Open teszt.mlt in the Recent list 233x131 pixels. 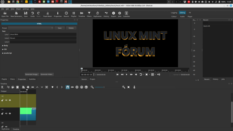(x=206, y=26)
